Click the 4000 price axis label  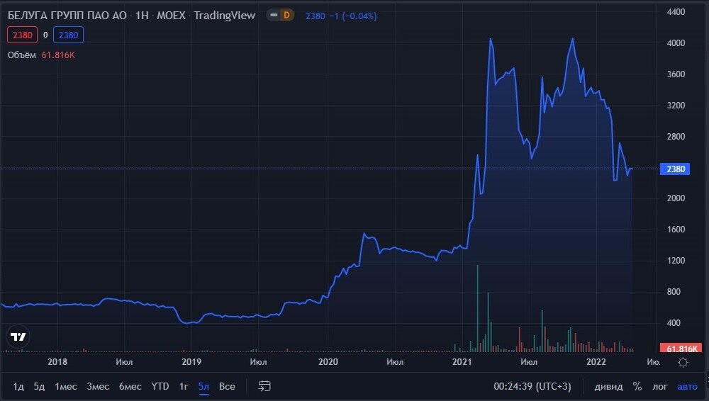(x=676, y=43)
